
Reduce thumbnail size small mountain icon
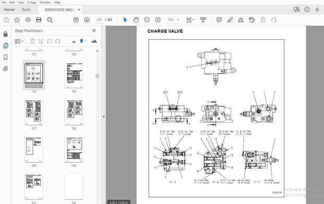coord(74,42)
